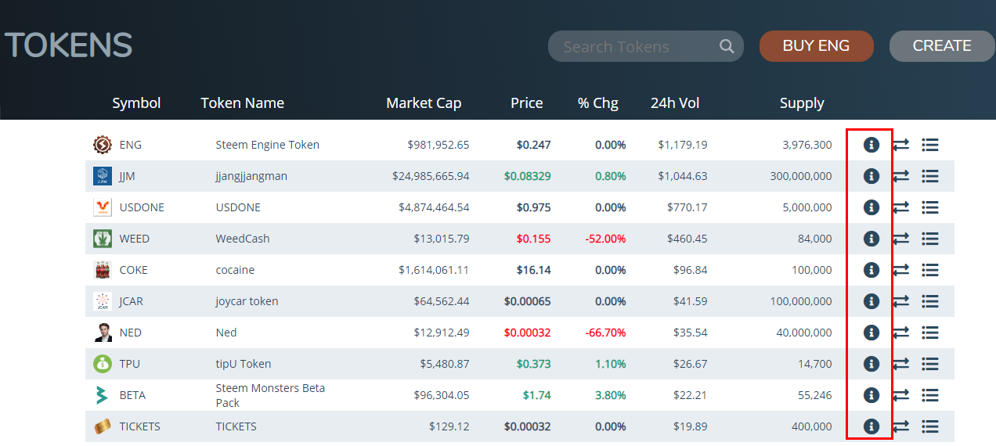Click NED change -66.70%

pyautogui.click(x=605, y=333)
